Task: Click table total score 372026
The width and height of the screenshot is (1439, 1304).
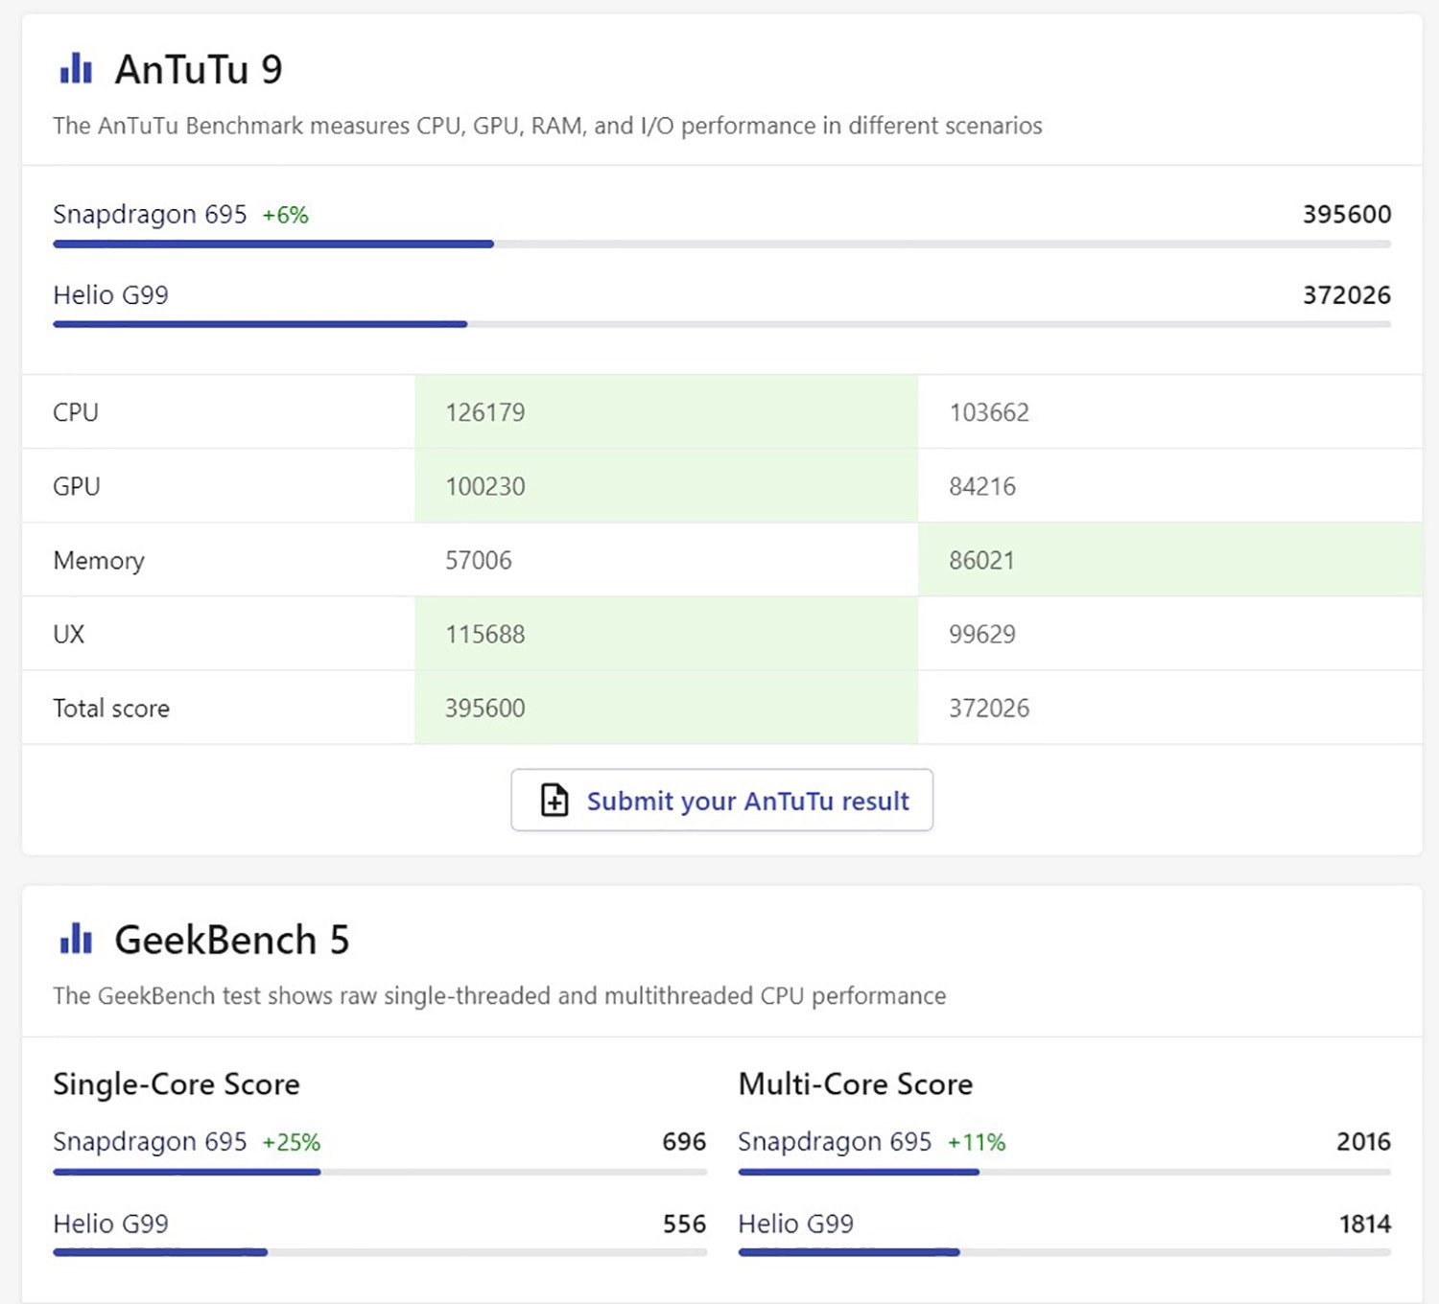Action: click(989, 708)
